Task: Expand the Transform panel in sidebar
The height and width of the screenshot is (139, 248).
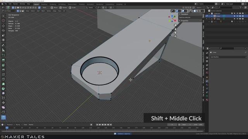Action: [x=184, y=14]
